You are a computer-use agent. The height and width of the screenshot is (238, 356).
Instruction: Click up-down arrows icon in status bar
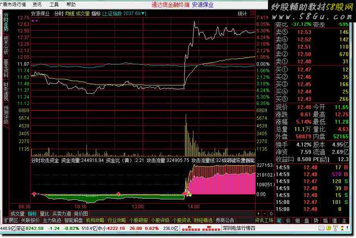342,228
